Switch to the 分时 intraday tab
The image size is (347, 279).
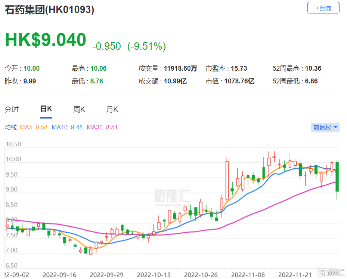click(x=12, y=109)
